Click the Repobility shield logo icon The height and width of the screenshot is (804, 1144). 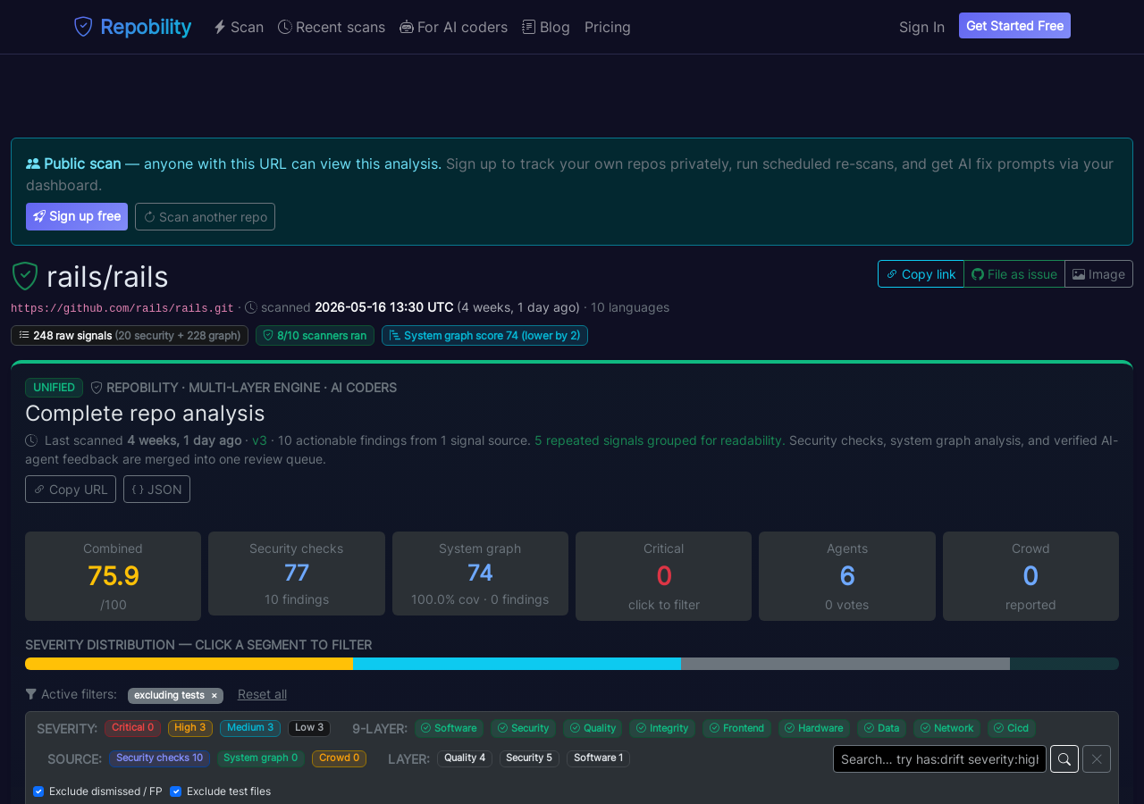[x=83, y=27]
